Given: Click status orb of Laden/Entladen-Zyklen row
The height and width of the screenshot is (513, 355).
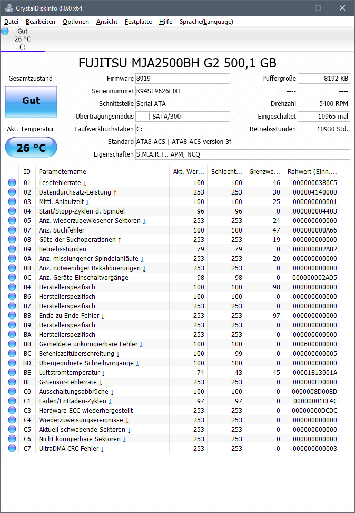Looking at the screenshot, I should [x=12, y=401].
